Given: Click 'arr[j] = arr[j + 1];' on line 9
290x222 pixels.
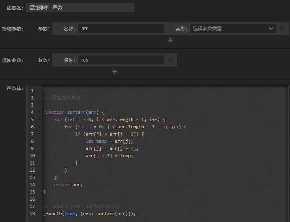Looking at the screenshot, I should [112, 148].
